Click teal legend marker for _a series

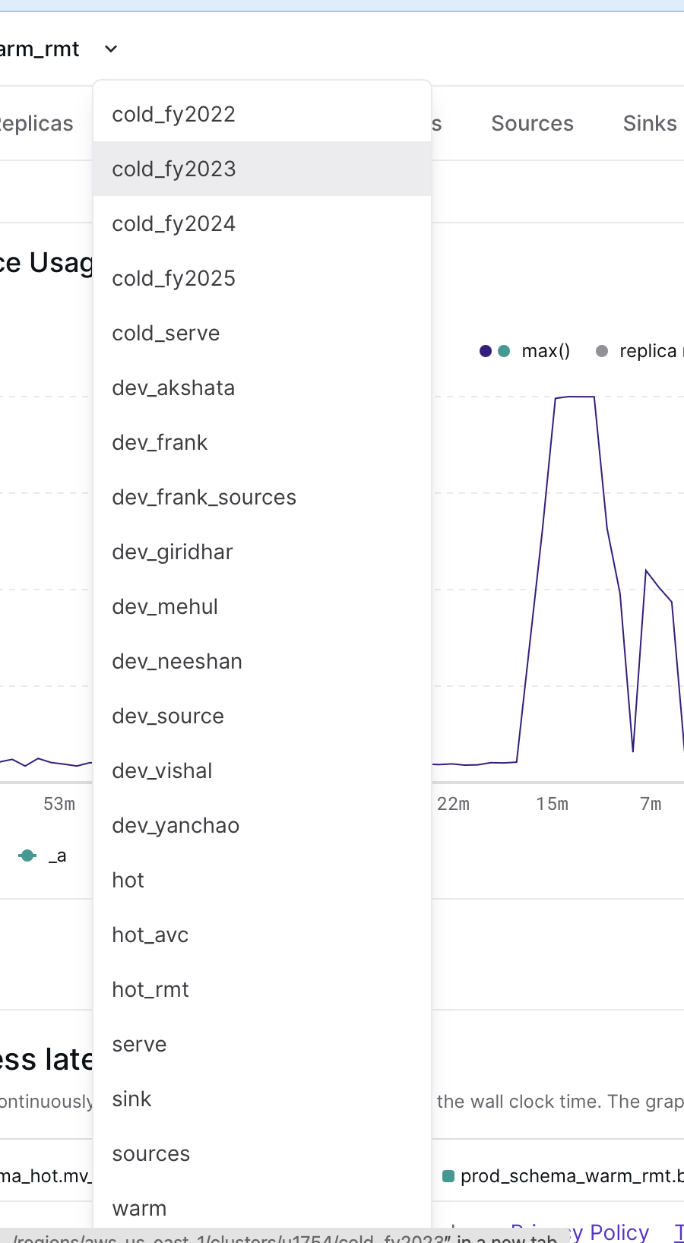point(27,856)
